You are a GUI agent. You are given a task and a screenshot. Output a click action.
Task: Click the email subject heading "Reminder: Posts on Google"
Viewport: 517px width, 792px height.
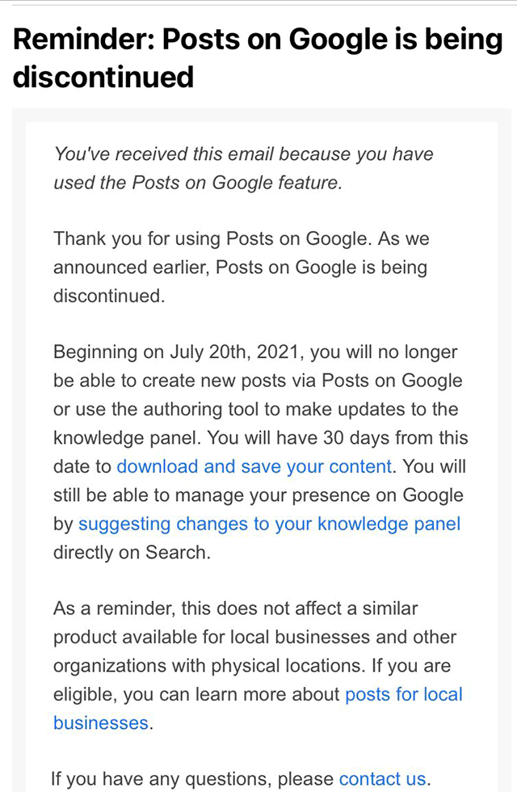(257, 39)
